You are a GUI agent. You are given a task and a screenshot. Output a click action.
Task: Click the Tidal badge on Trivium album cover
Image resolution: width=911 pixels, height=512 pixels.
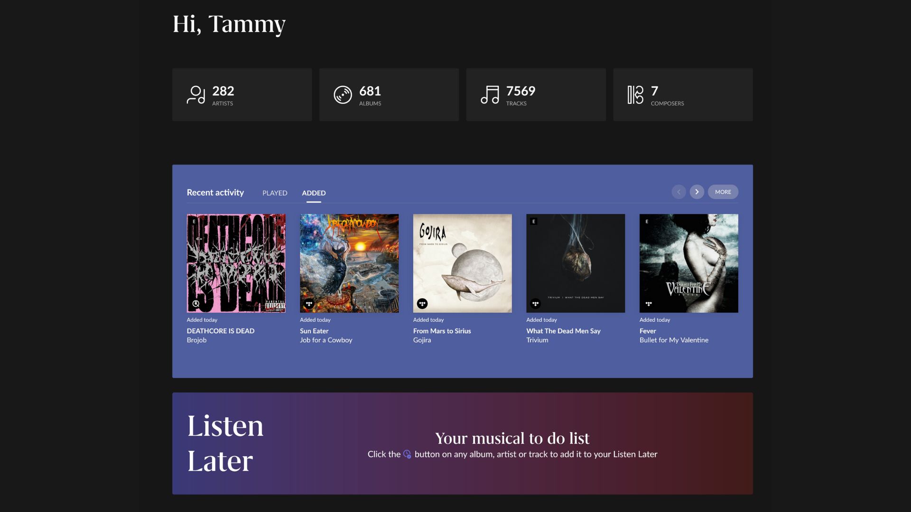(x=535, y=304)
